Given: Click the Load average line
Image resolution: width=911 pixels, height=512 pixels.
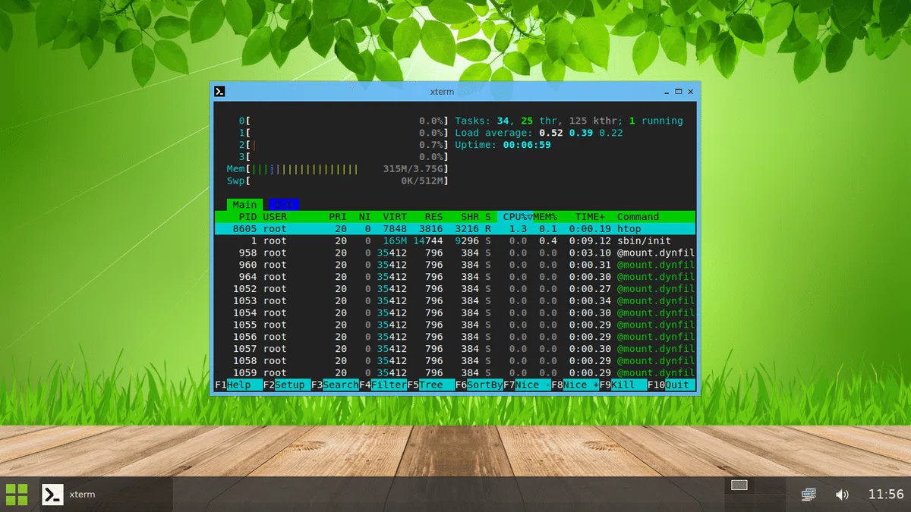Looking at the screenshot, I should click(539, 133).
